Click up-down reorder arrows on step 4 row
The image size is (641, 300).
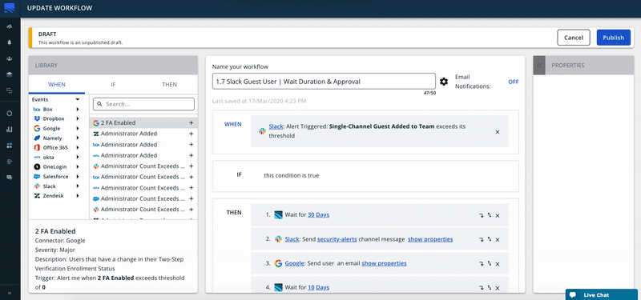[x=490, y=288]
